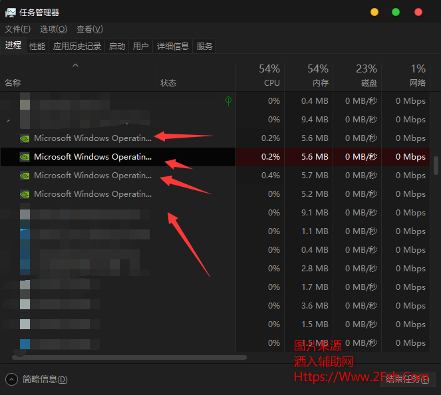Click the 9.4 MB memory cell
Viewport: 441px width, 395px height.
[x=309, y=120]
